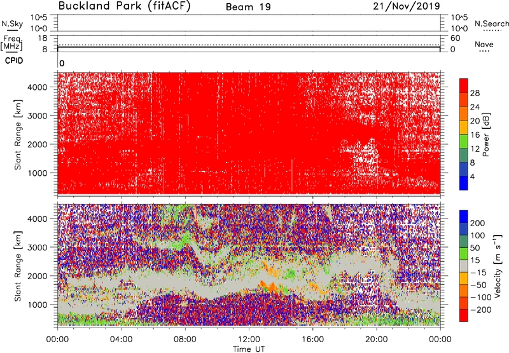509x353 pixels.
Task: Select the red bottom segment of Velocity bar
Action: [x=464, y=315]
